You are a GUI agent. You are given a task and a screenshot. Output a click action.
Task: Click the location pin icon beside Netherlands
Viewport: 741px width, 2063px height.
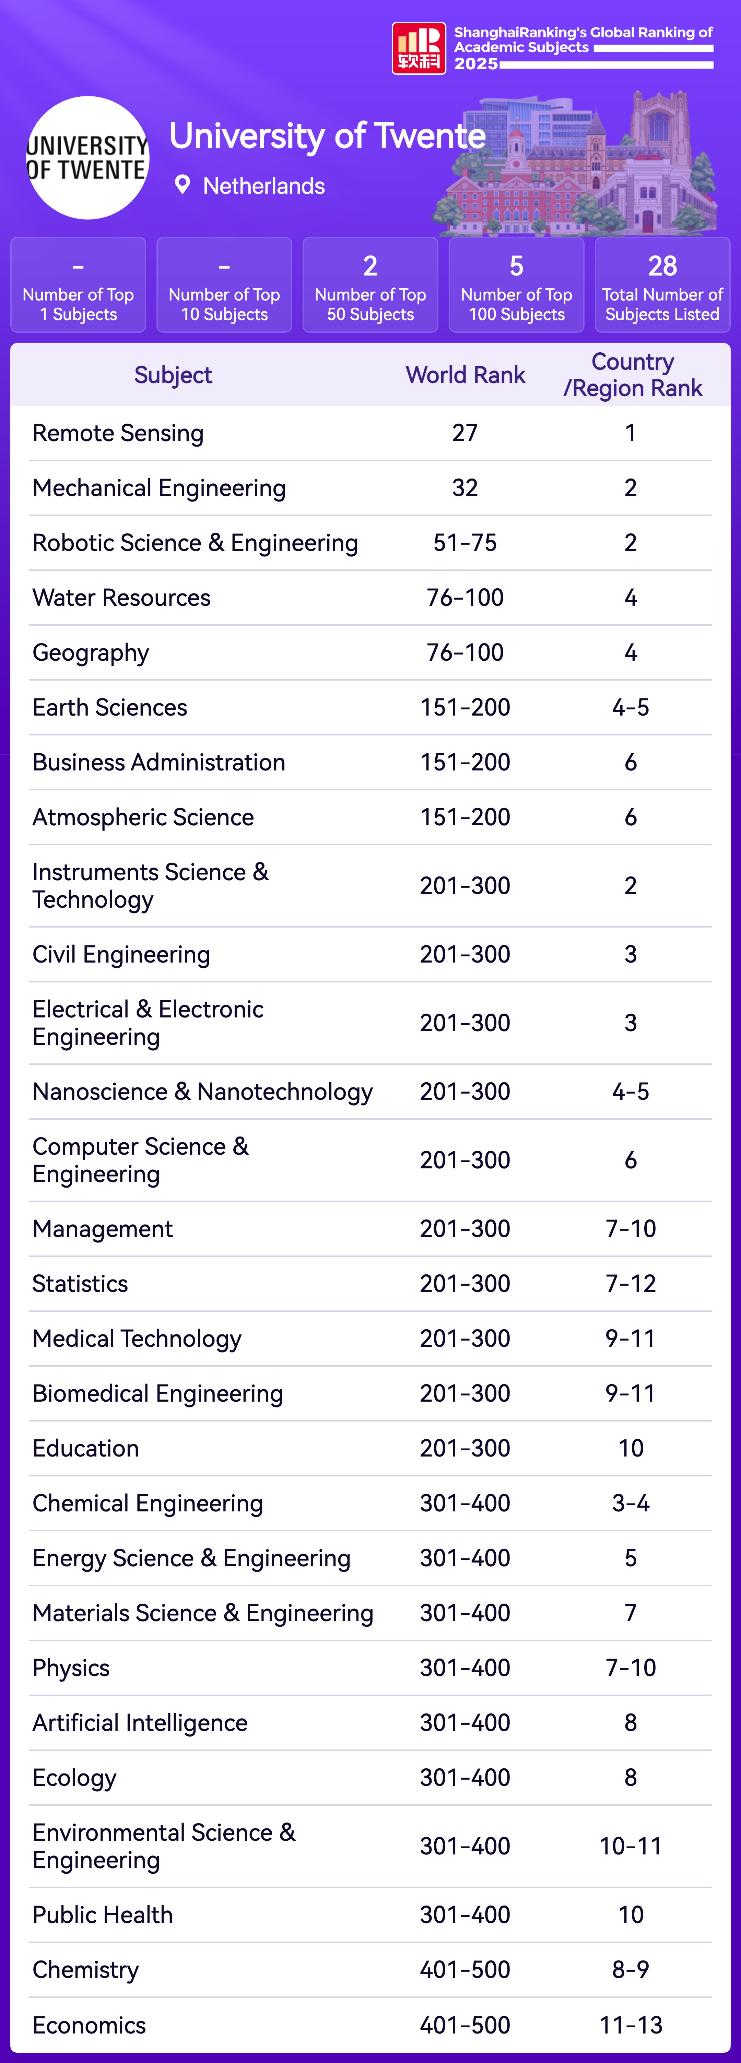183,185
